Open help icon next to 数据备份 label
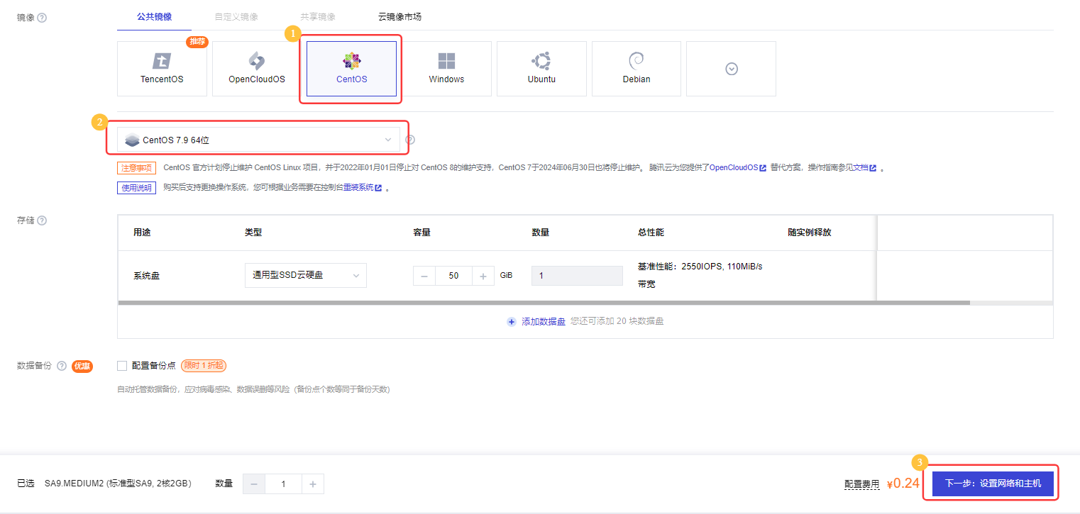 coord(62,366)
